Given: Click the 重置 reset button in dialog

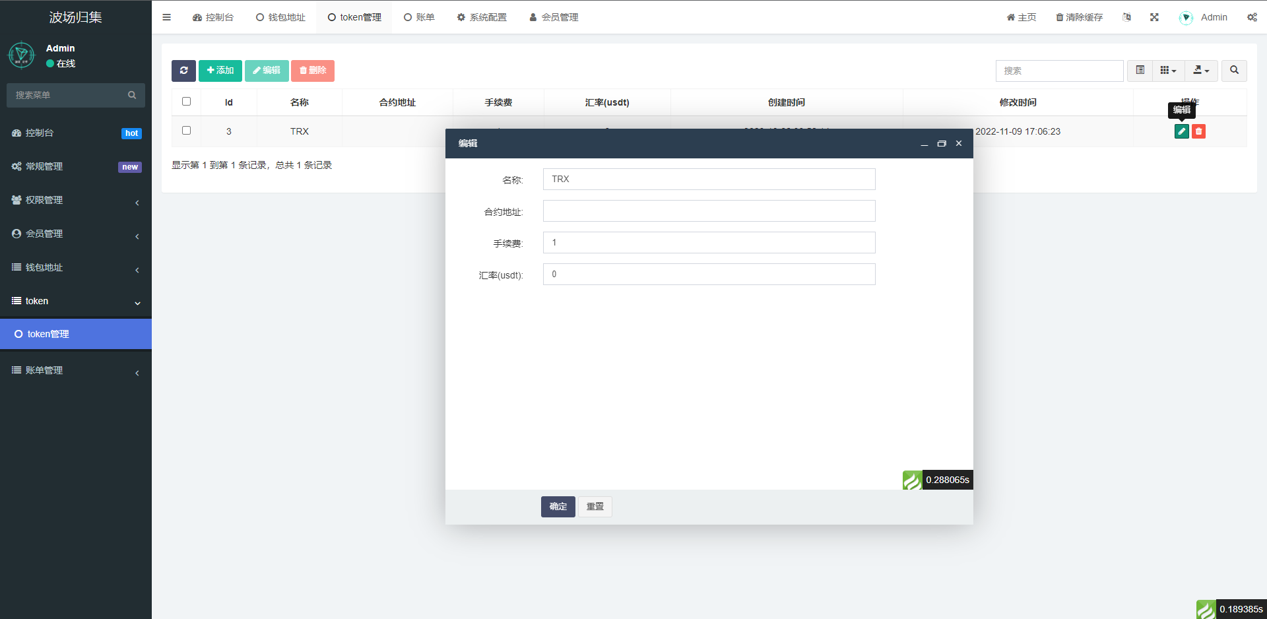Looking at the screenshot, I should 595,506.
